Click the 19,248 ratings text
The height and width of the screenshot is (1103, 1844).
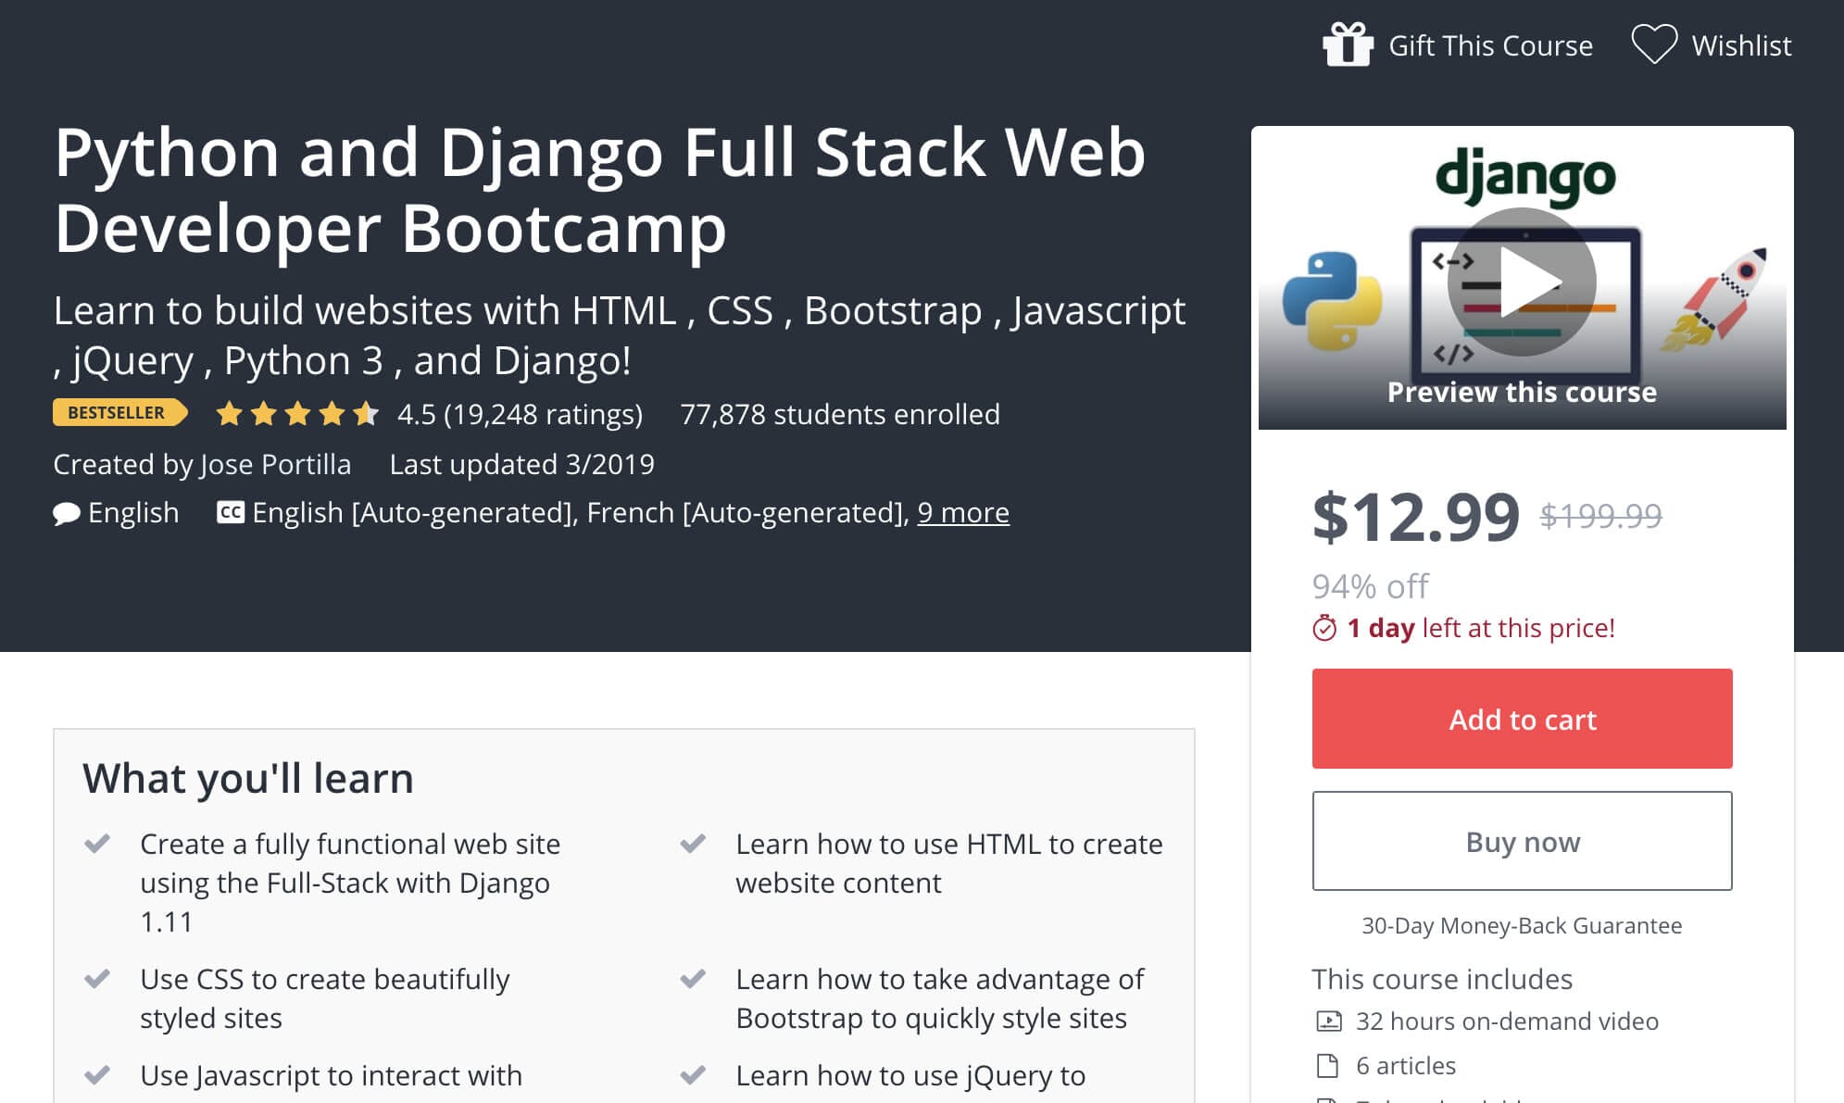coord(543,414)
